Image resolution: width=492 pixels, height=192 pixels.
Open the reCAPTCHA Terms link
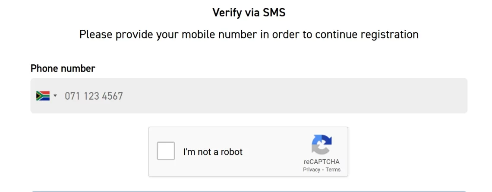[333, 170]
